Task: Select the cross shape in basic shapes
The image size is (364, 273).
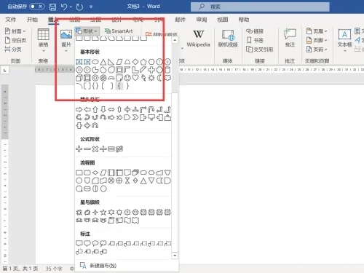Action: pyautogui.click(x=151, y=70)
